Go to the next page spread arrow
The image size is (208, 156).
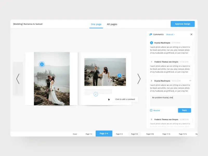(x=139, y=79)
